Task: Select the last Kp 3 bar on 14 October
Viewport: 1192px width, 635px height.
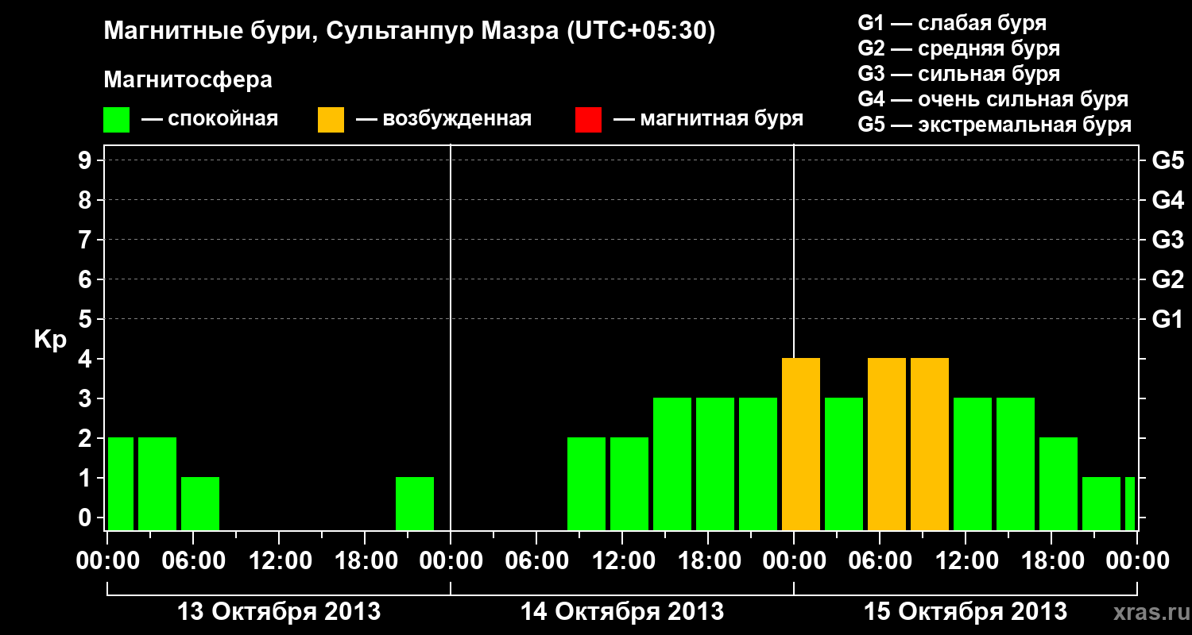Action: 758,464
